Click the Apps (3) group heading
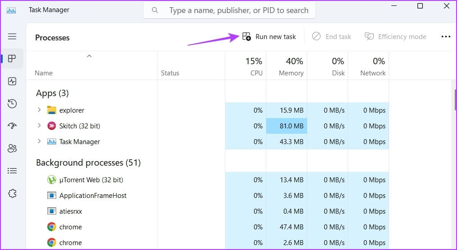457x250 pixels. click(x=53, y=93)
